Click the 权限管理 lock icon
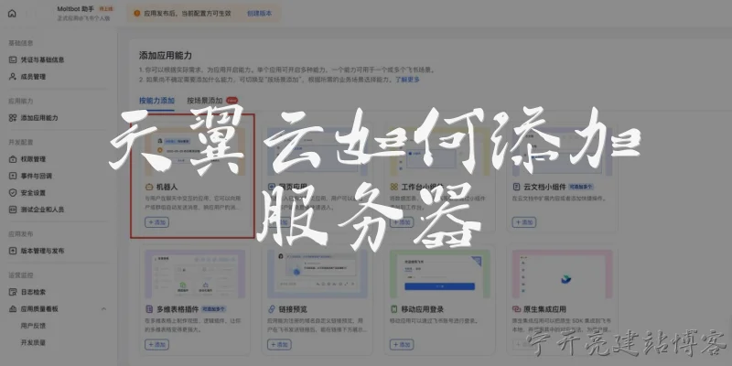Viewport: 732px width, 366px height. (x=13, y=159)
